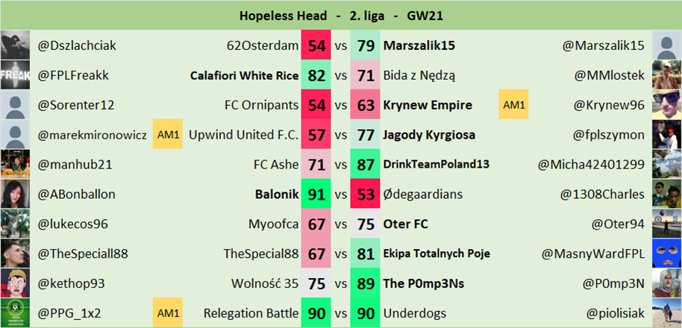
Task: Click Ødegaardians' red 53 score cell
Action: 366,195
